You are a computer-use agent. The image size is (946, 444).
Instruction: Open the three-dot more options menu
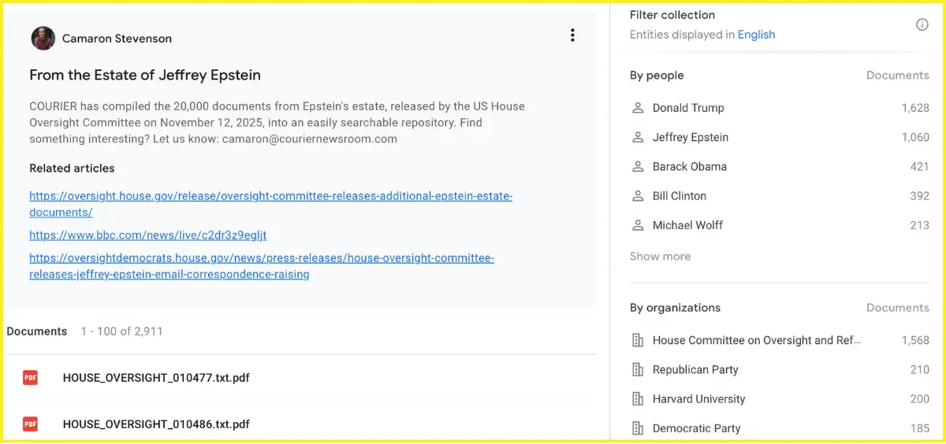pyautogui.click(x=572, y=35)
